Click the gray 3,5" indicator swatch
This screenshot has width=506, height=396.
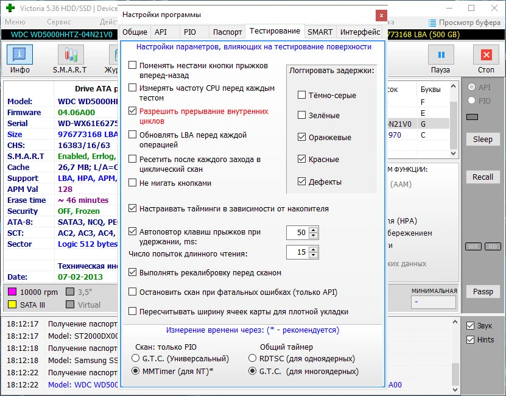tap(69, 292)
